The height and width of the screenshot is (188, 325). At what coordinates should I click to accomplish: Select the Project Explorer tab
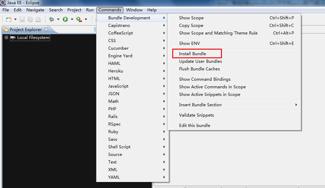26,29
